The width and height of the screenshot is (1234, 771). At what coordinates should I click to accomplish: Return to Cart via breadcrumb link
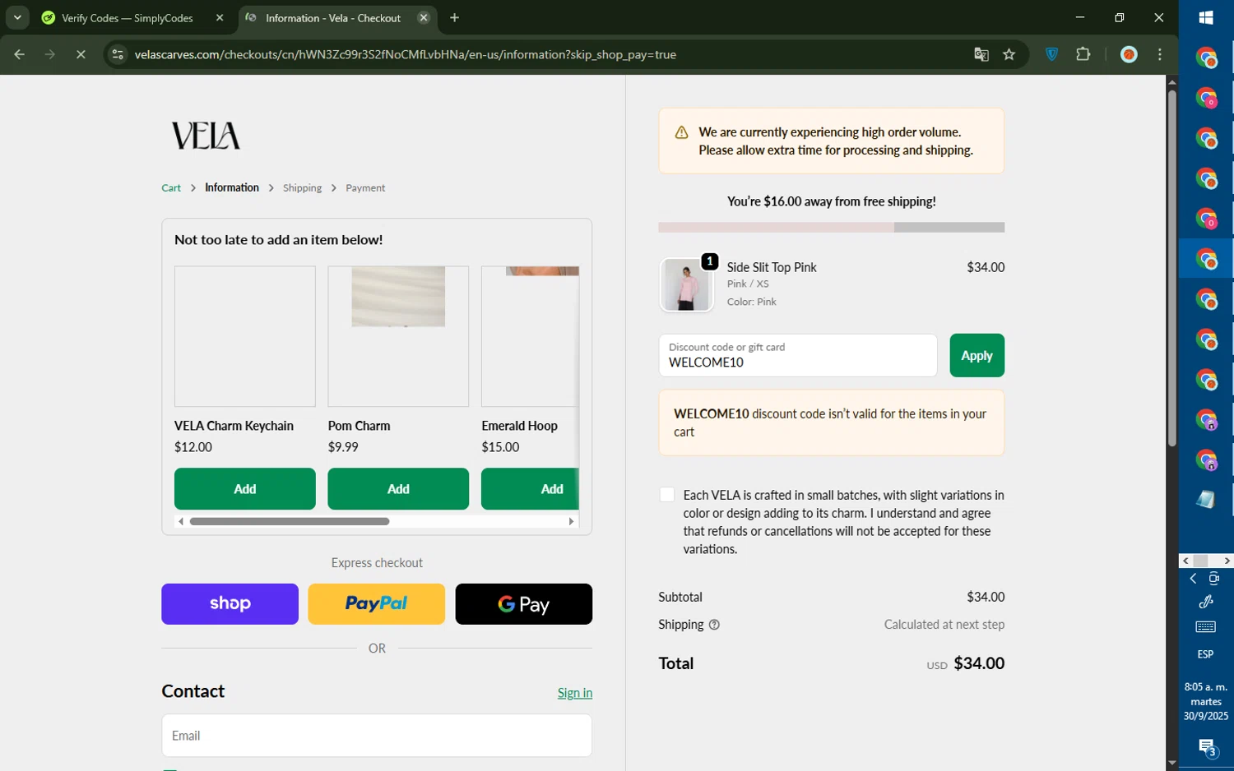171,188
